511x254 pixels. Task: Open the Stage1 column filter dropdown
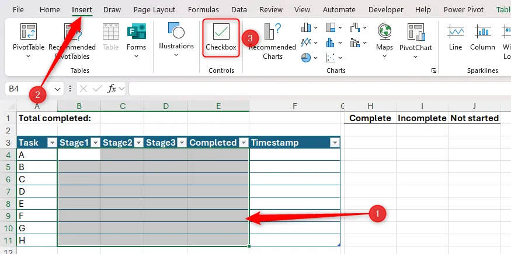[x=95, y=143]
